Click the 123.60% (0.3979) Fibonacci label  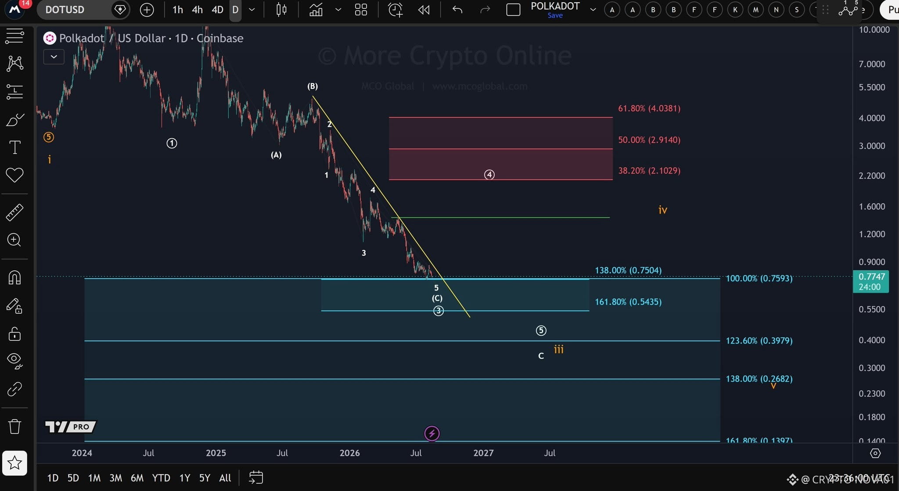click(x=759, y=340)
